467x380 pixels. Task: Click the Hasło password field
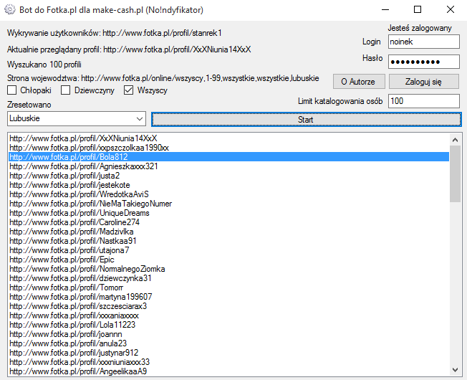click(x=423, y=60)
